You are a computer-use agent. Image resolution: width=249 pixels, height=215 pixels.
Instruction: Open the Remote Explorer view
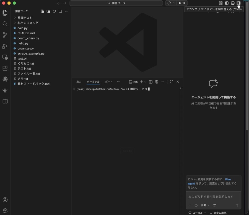(5, 57)
